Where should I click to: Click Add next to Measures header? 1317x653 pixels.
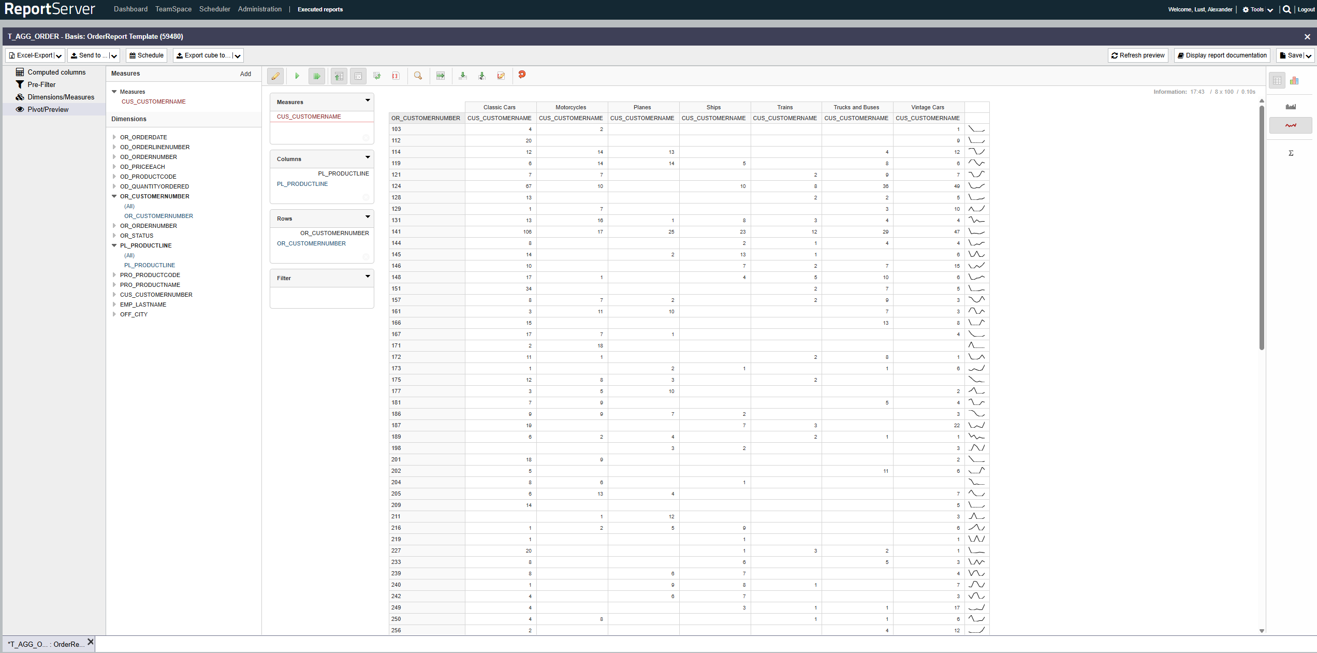(245, 74)
